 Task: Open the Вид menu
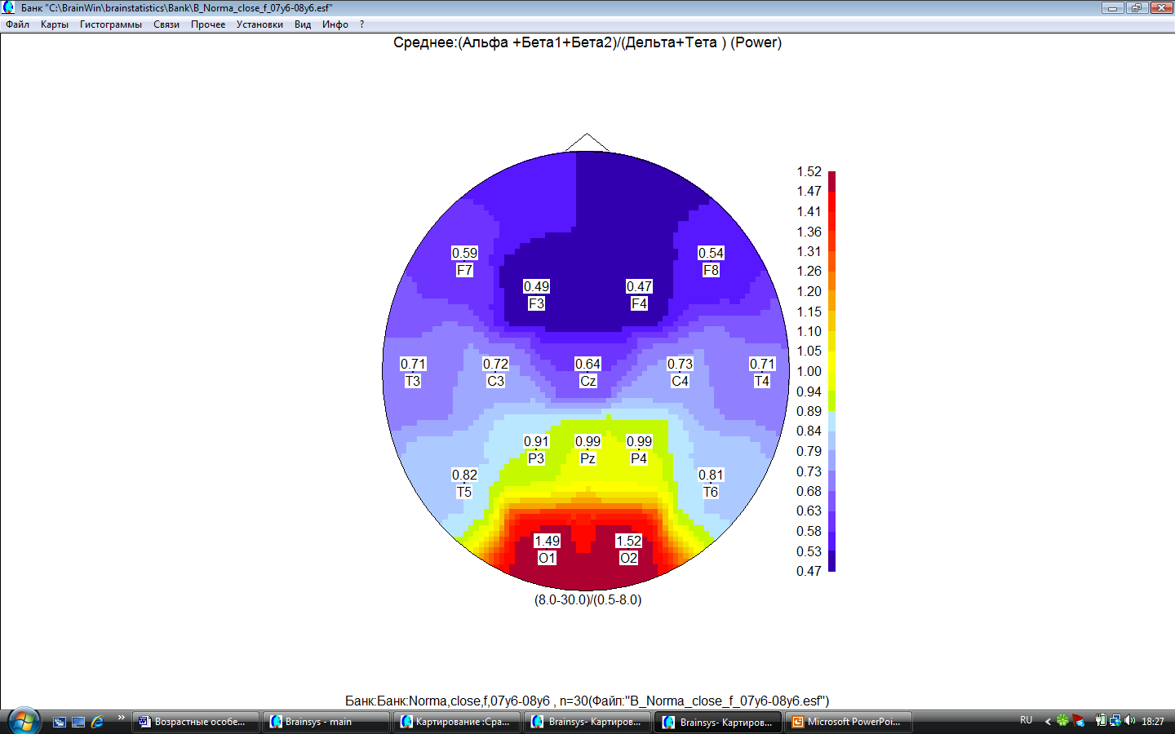click(x=303, y=24)
